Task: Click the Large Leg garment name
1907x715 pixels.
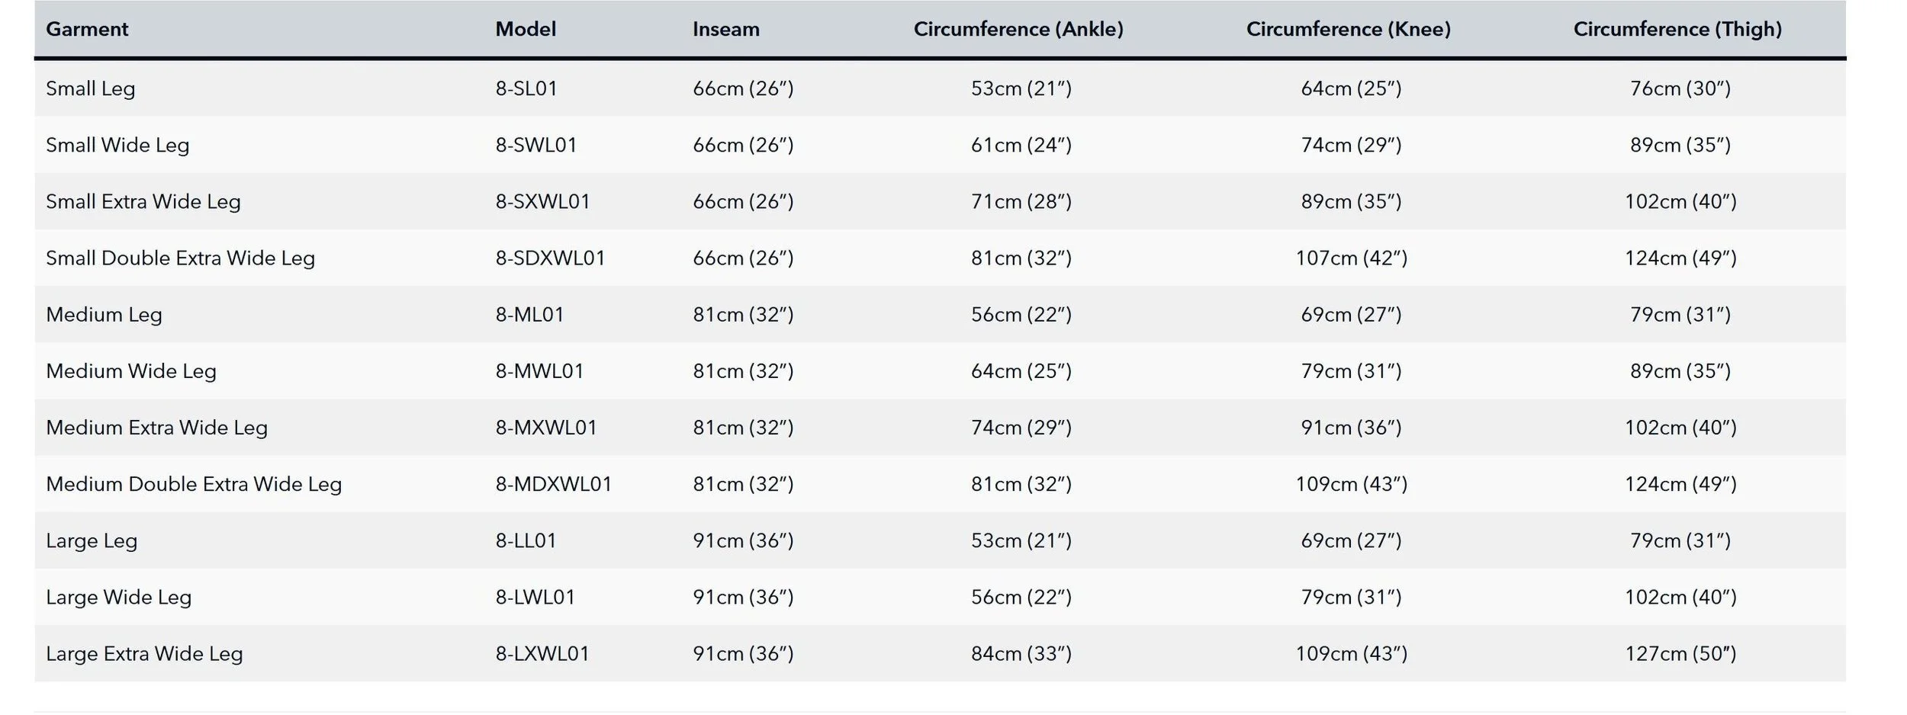Action: pyautogui.click(x=92, y=540)
